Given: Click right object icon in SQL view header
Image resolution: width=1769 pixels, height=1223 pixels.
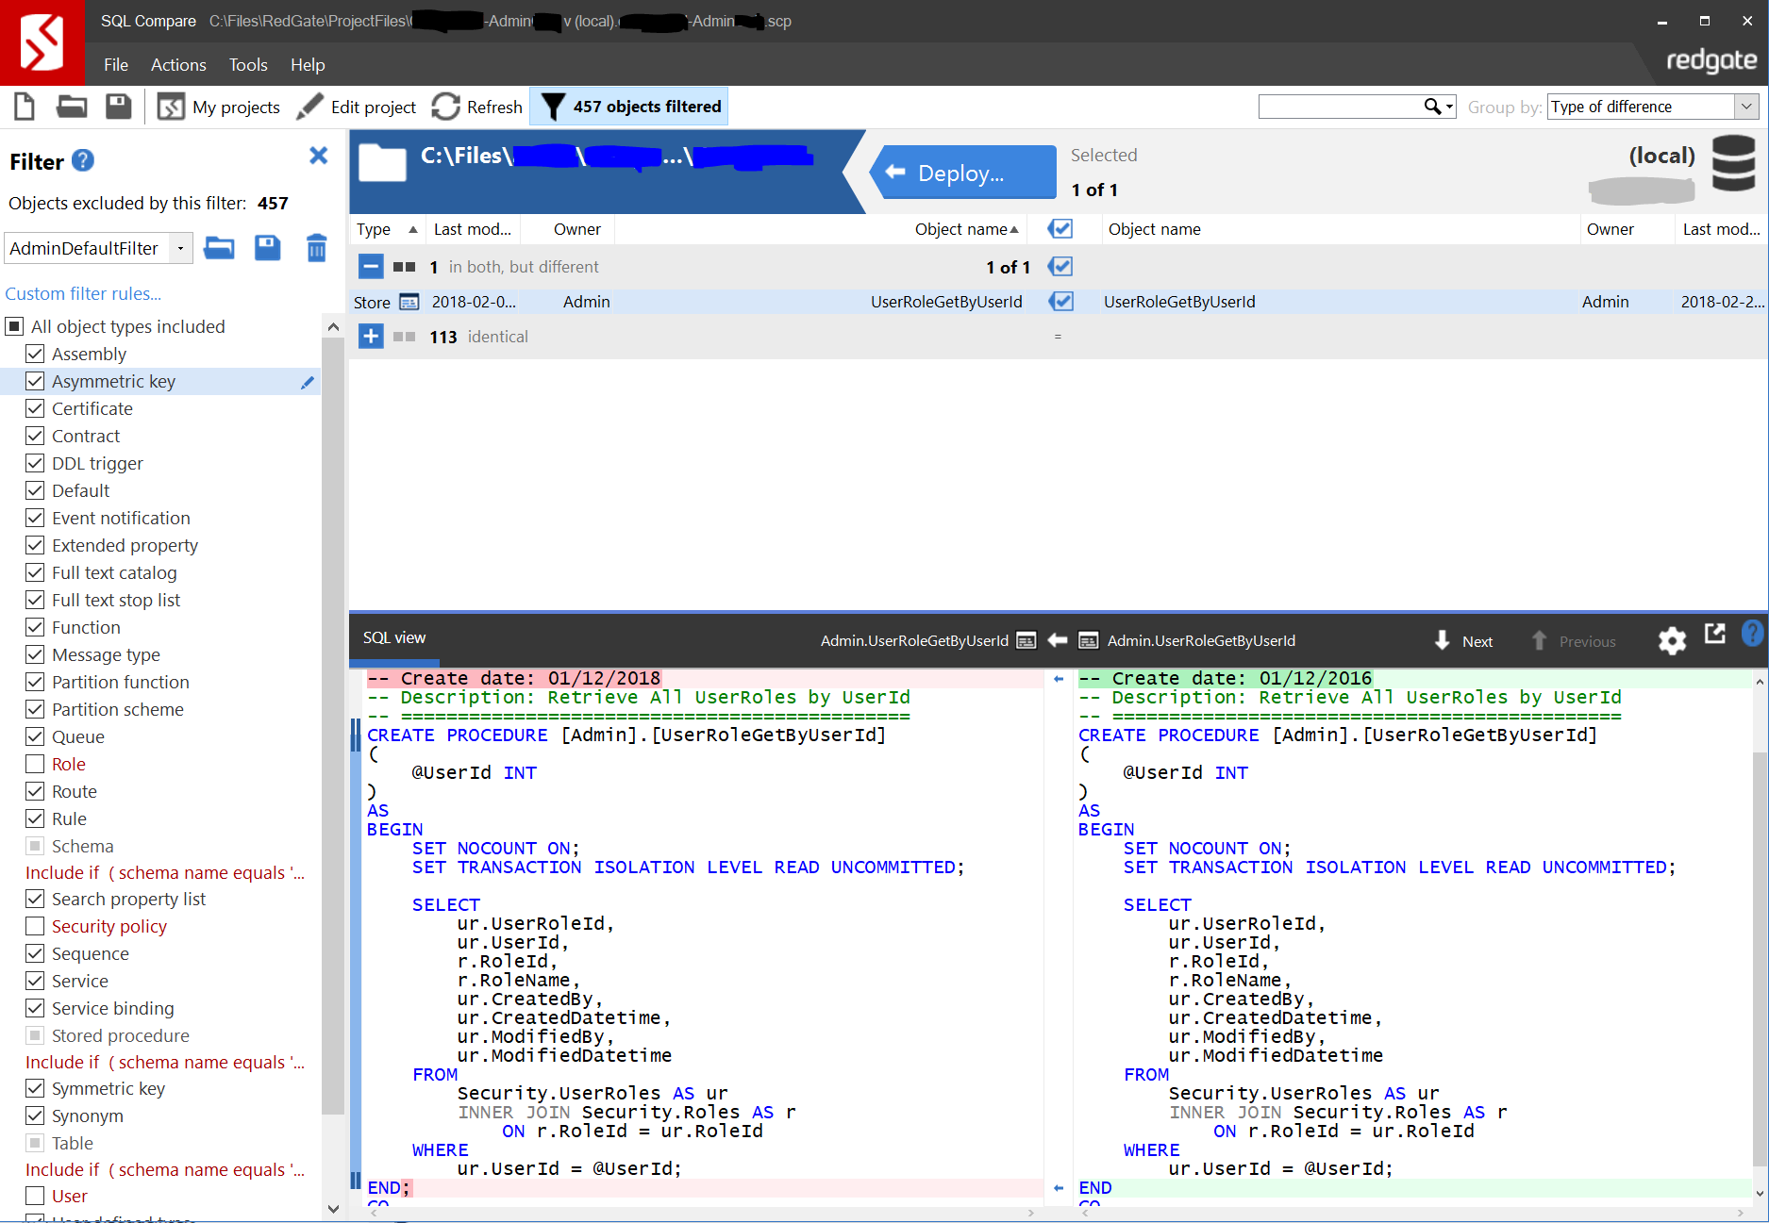Looking at the screenshot, I should (1088, 641).
